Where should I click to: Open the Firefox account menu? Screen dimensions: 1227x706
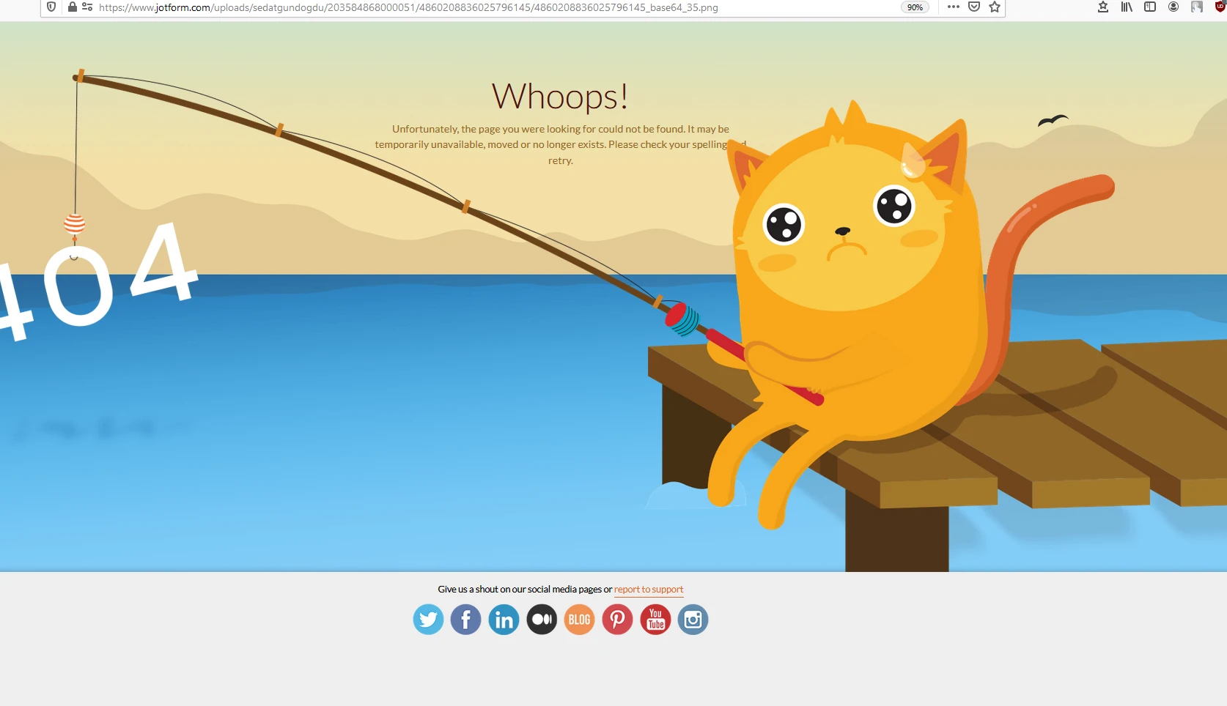[x=1173, y=7]
